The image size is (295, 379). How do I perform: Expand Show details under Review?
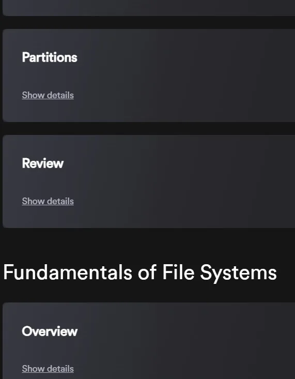coord(48,201)
